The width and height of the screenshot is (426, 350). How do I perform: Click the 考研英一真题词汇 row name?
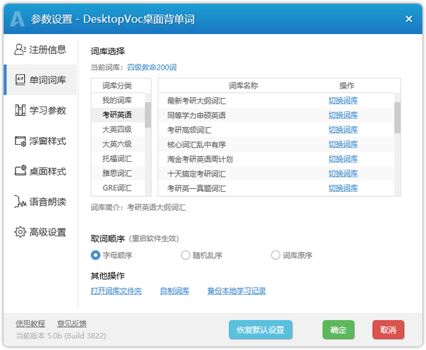(197, 188)
